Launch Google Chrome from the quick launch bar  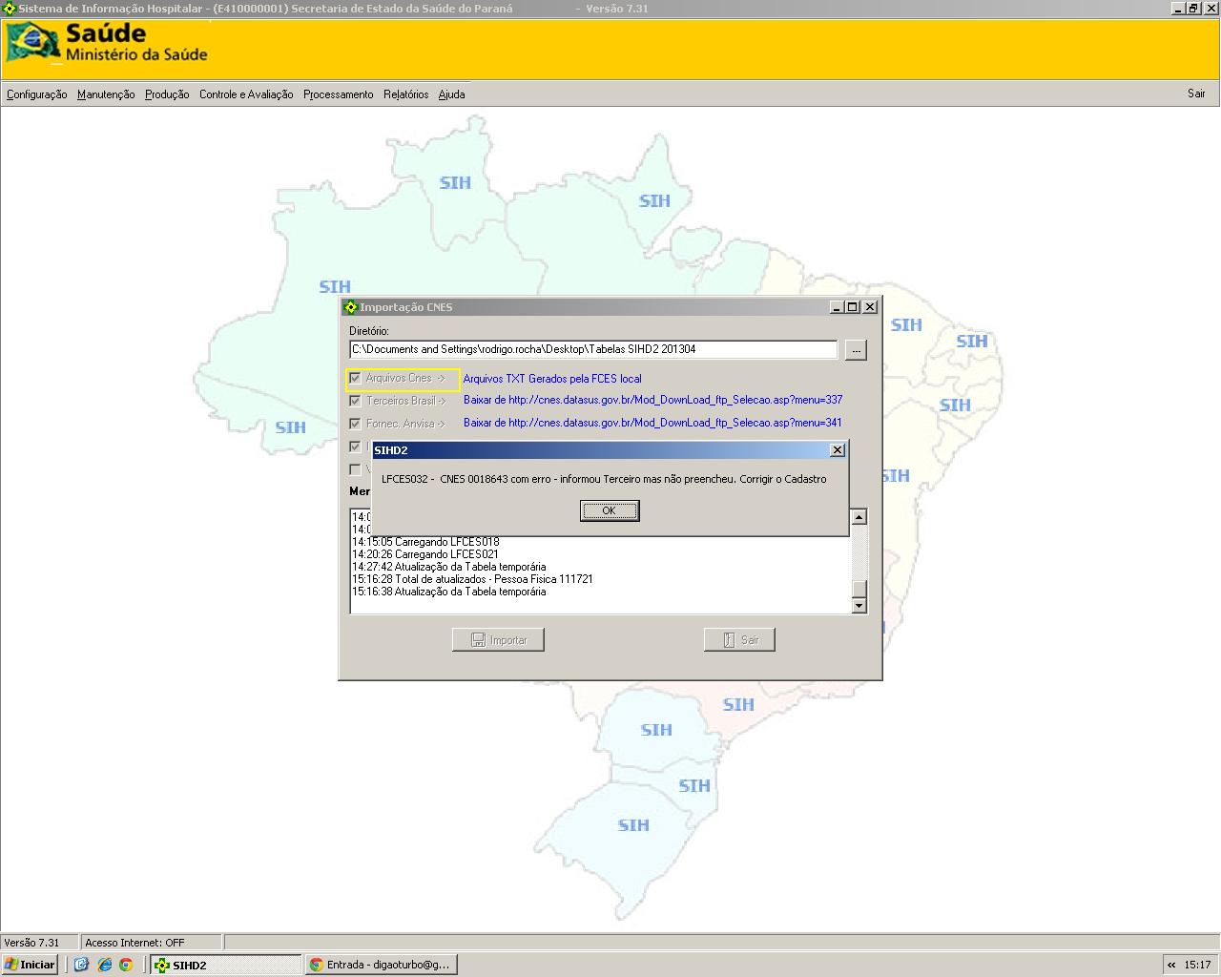[125, 965]
